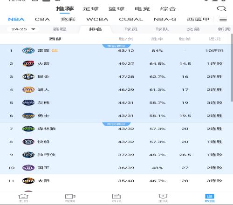
Task: Open the 赛程 schedule sub-tab
Action: point(60,29)
